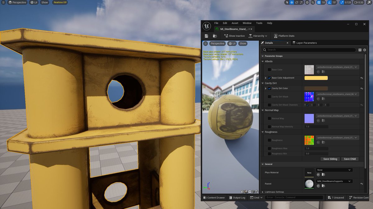Open the File menu
Viewport: 373px width, 209px height.
click(216, 23)
